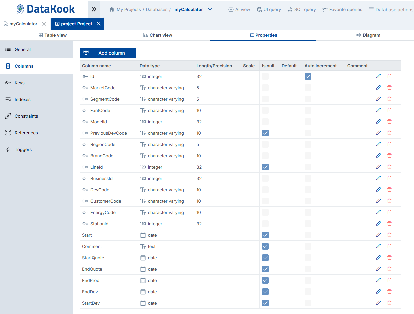Open the SQL query editor
Viewport: 414px width, 314px height.
tap(301, 10)
